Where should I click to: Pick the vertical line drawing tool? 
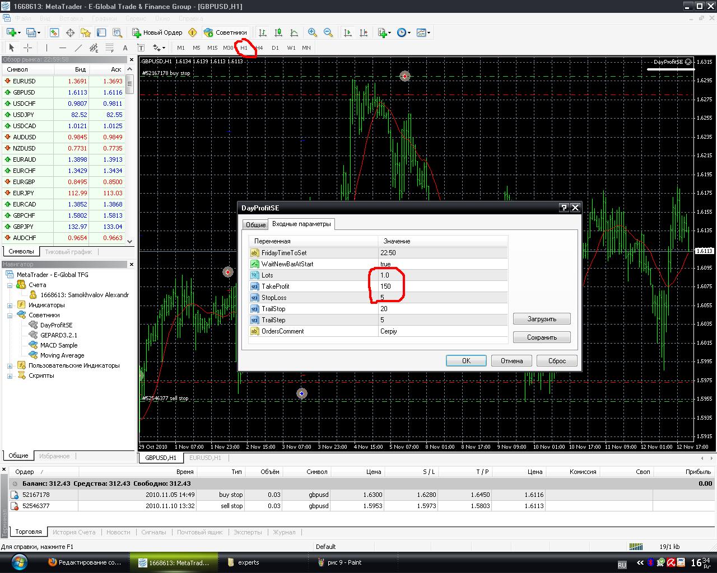(x=47, y=48)
